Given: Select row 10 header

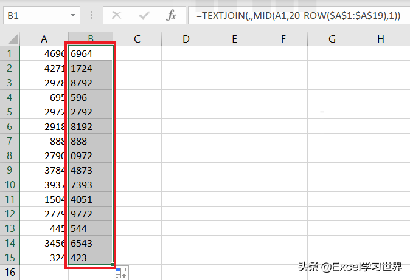Looking at the screenshot, I should [x=10, y=185].
